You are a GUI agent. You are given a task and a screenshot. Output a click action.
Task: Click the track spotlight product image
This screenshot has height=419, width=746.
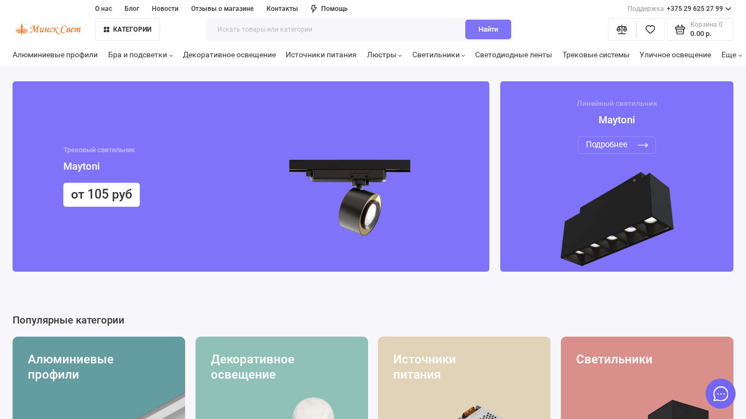click(350, 197)
